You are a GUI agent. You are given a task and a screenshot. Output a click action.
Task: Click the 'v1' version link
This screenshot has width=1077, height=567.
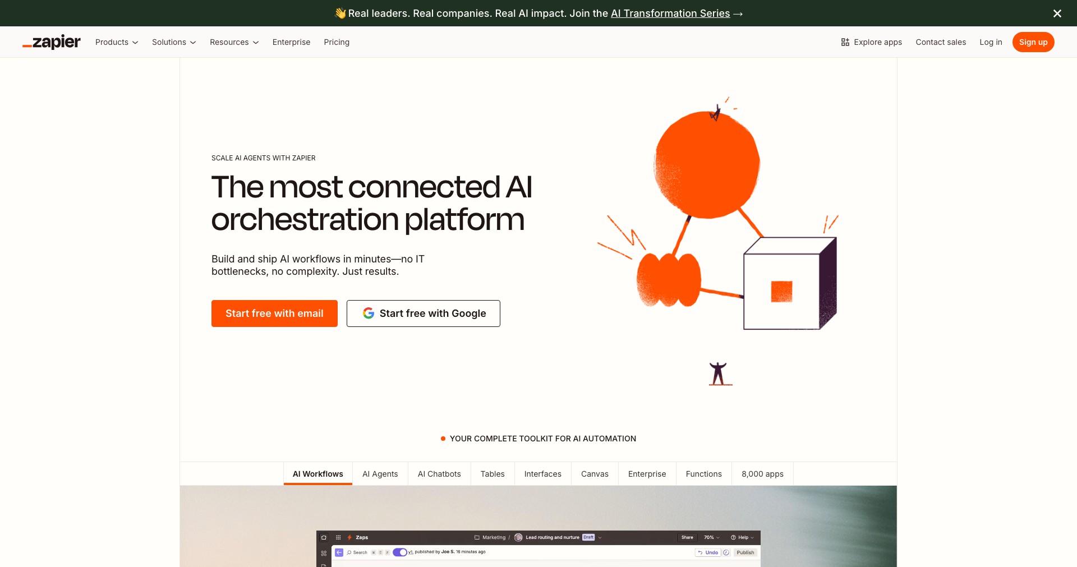411,552
